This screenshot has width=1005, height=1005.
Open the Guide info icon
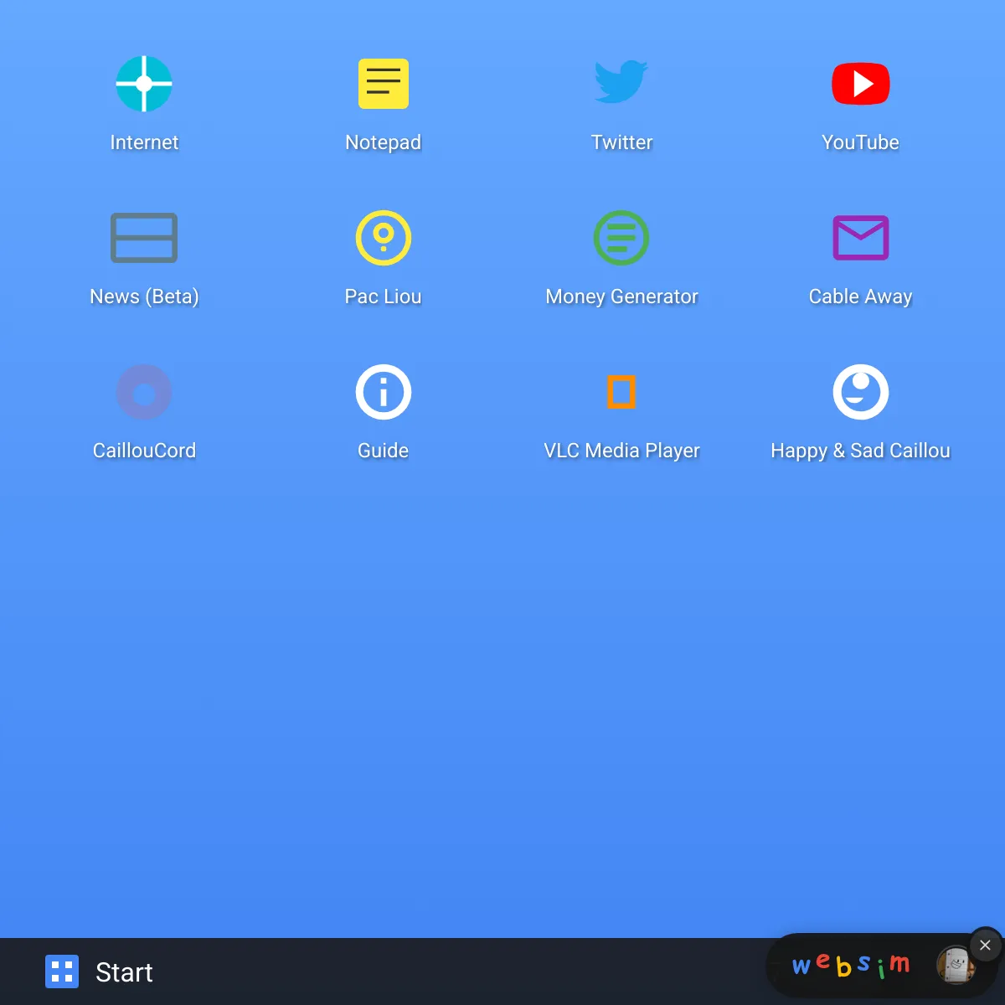[383, 392]
